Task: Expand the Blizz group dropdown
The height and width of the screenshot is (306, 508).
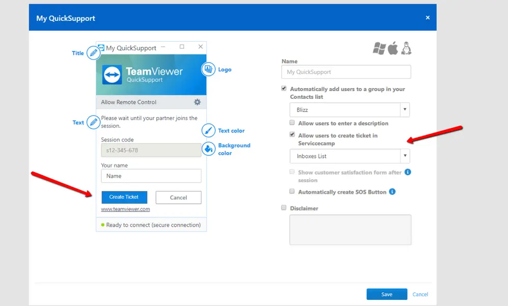Action: coord(350,109)
